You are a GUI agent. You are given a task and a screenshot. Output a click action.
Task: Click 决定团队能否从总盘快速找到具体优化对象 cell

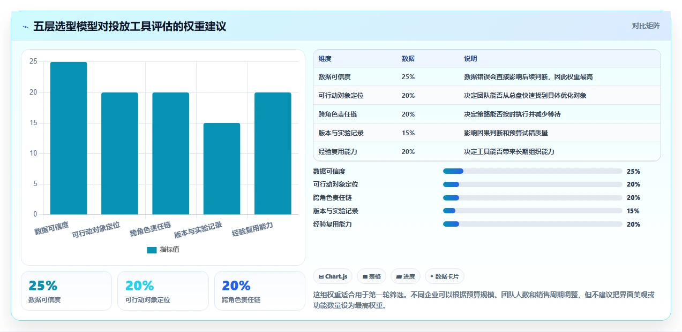525,96
